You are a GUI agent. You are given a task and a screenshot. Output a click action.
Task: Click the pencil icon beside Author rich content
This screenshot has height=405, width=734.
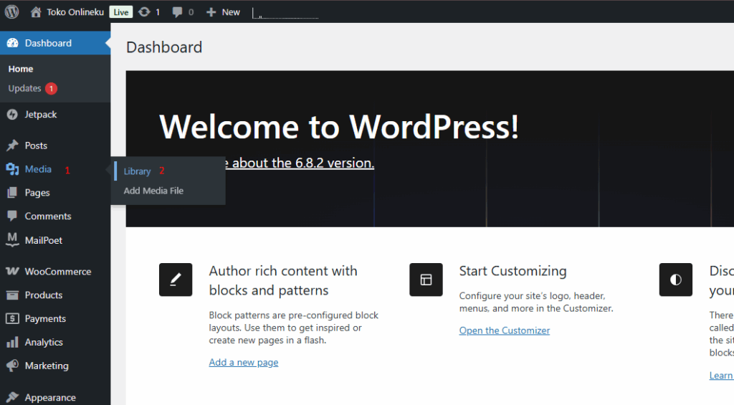[176, 280]
